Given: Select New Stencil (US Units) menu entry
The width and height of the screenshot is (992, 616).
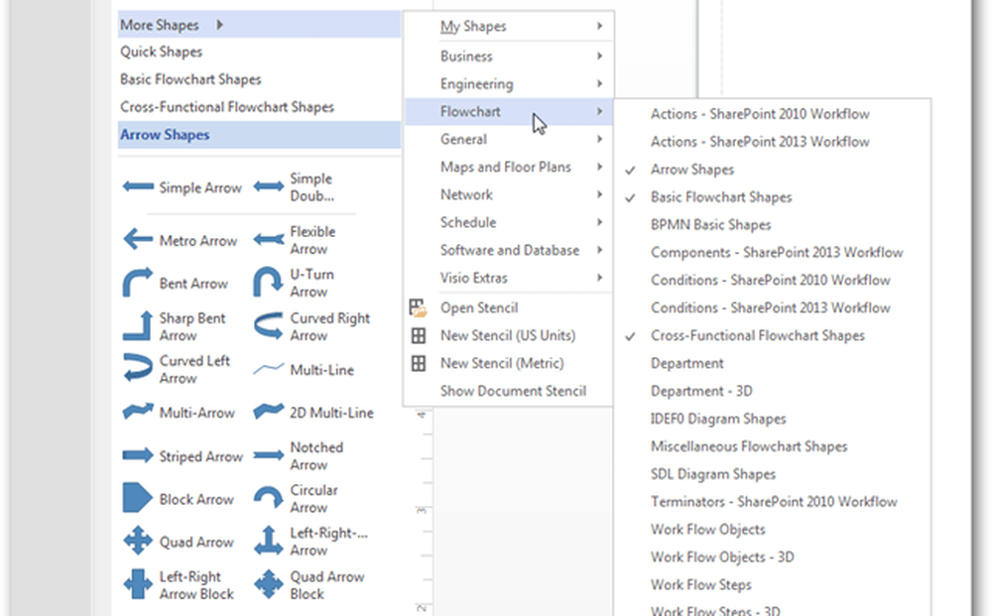Looking at the screenshot, I should click(509, 336).
